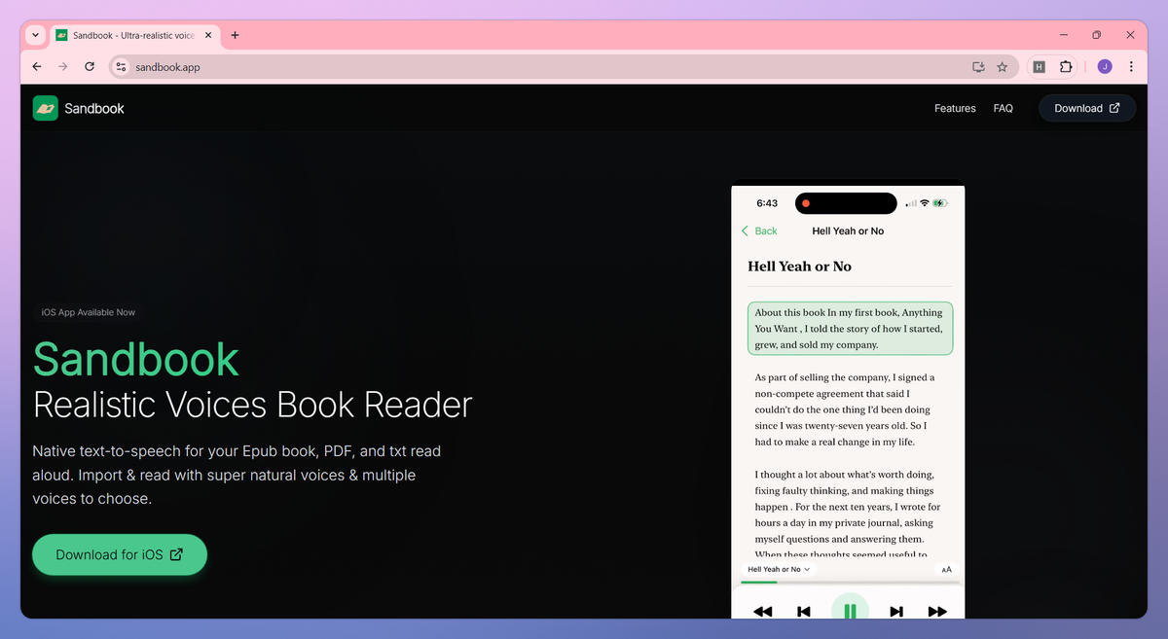Viewport: 1168px width, 639px height.
Task: Click the Native text-to-speech description text
Action: (x=237, y=475)
